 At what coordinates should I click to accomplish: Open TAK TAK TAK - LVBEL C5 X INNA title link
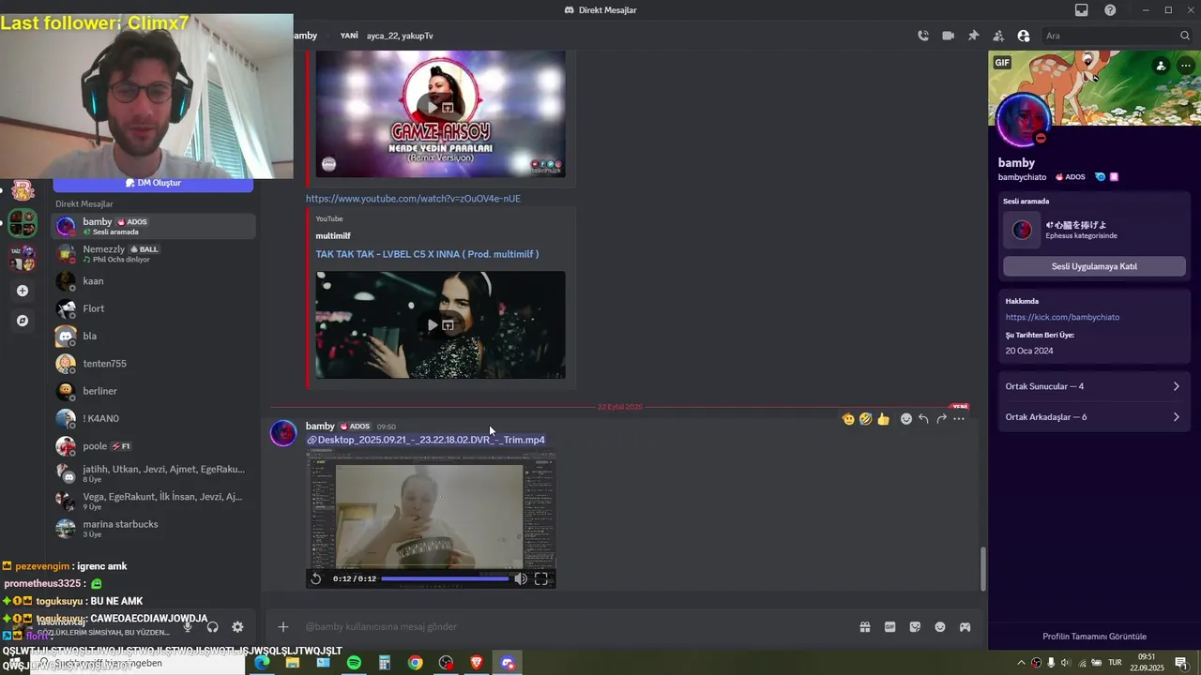[x=427, y=254]
